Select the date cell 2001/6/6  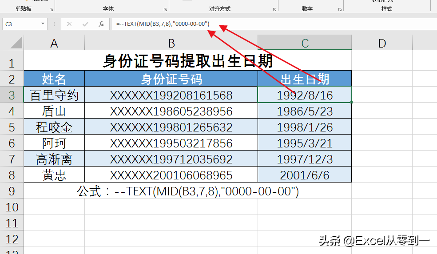pos(305,175)
